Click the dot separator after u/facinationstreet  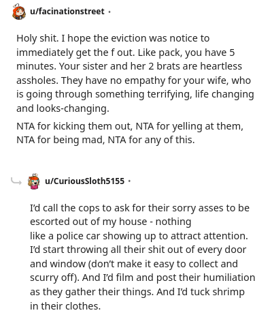[109, 12]
